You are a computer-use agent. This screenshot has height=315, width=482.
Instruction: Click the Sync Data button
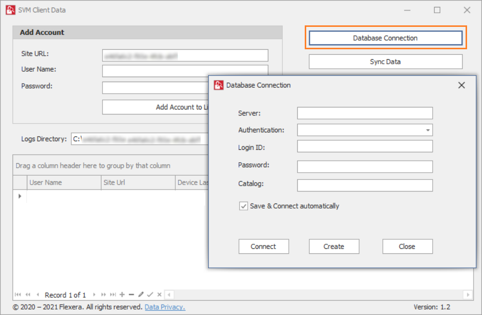(385, 62)
